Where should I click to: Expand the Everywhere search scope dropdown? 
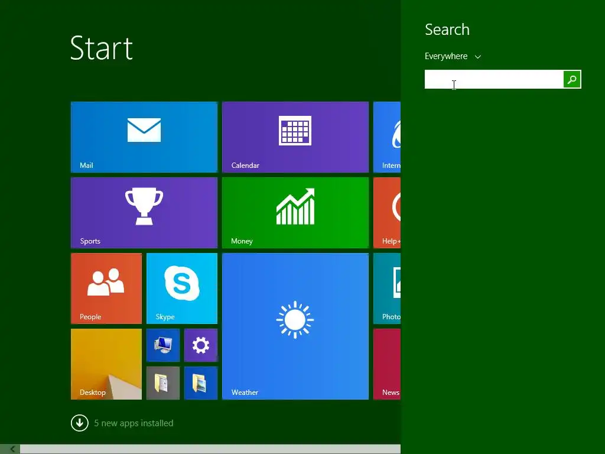click(x=453, y=56)
